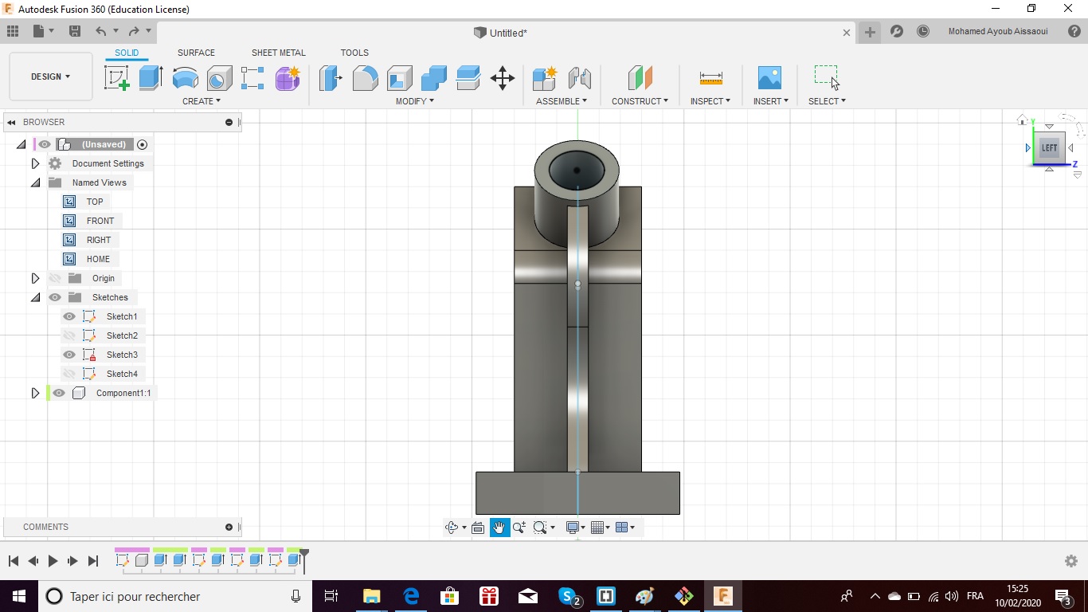Click the Mohamed Ayoub Aissaoui account name
The width and height of the screenshot is (1088, 612).
pyautogui.click(x=997, y=32)
